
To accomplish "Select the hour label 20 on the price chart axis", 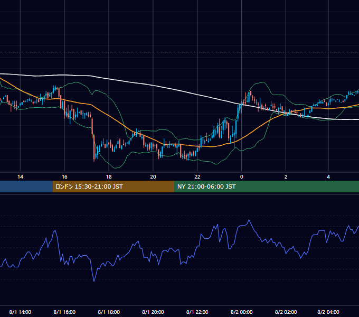I will (x=153, y=177).
